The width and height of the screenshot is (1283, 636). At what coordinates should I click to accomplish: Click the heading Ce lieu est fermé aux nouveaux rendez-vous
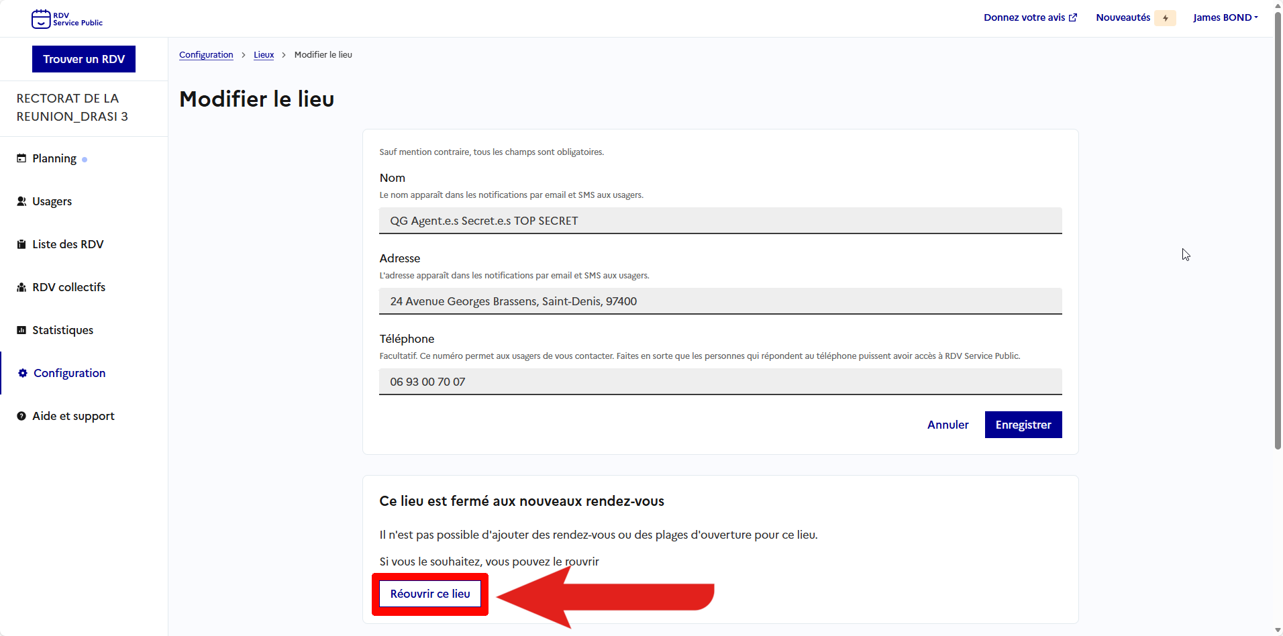pyautogui.click(x=521, y=501)
